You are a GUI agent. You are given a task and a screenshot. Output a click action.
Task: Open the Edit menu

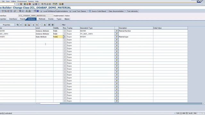pyautogui.click(x=3, y=1)
